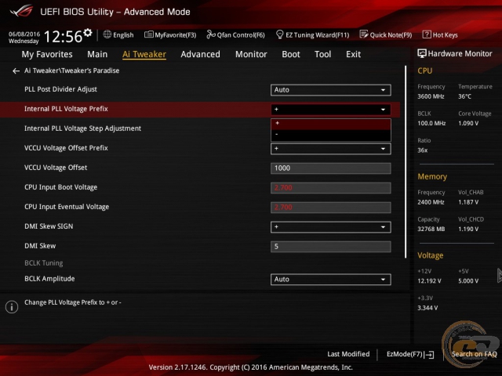Screen dimensions: 502x376
Task: Click the settings list vertical scrollbar
Action: [x=406, y=162]
